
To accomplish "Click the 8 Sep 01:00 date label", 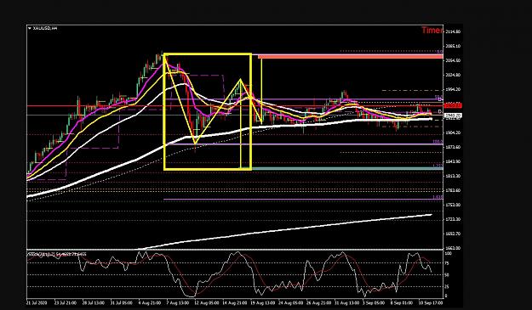I will tap(402, 302).
